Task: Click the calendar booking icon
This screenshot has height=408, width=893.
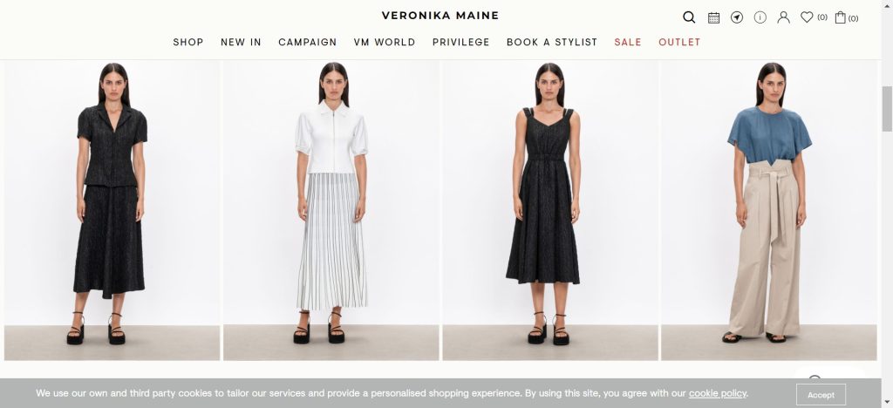Action: point(713,17)
